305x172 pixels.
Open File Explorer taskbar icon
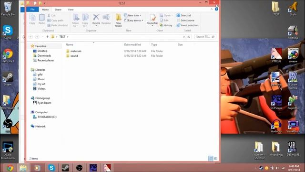[23, 168]
